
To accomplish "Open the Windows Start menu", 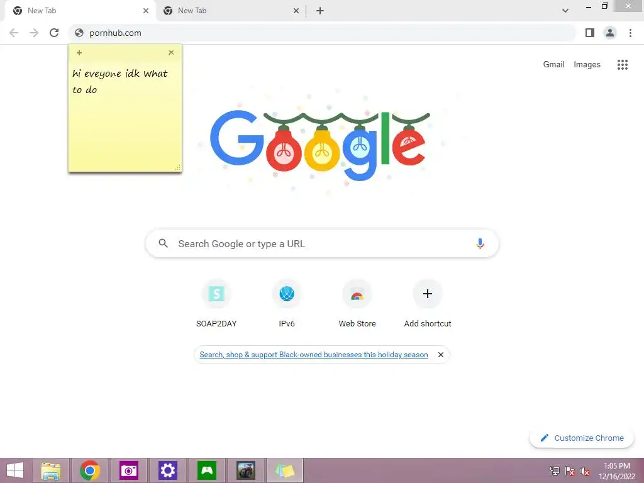I will [15, 470].
